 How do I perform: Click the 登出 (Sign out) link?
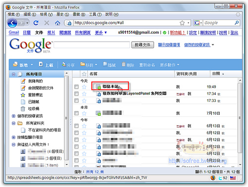click(x=234, y=33)
